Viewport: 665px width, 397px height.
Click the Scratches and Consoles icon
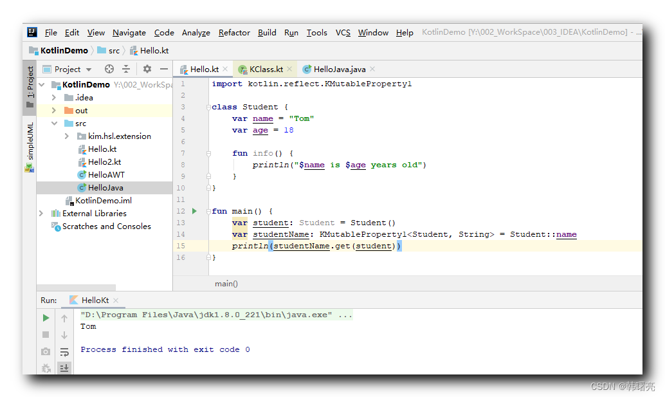click(x=55, y=226)
